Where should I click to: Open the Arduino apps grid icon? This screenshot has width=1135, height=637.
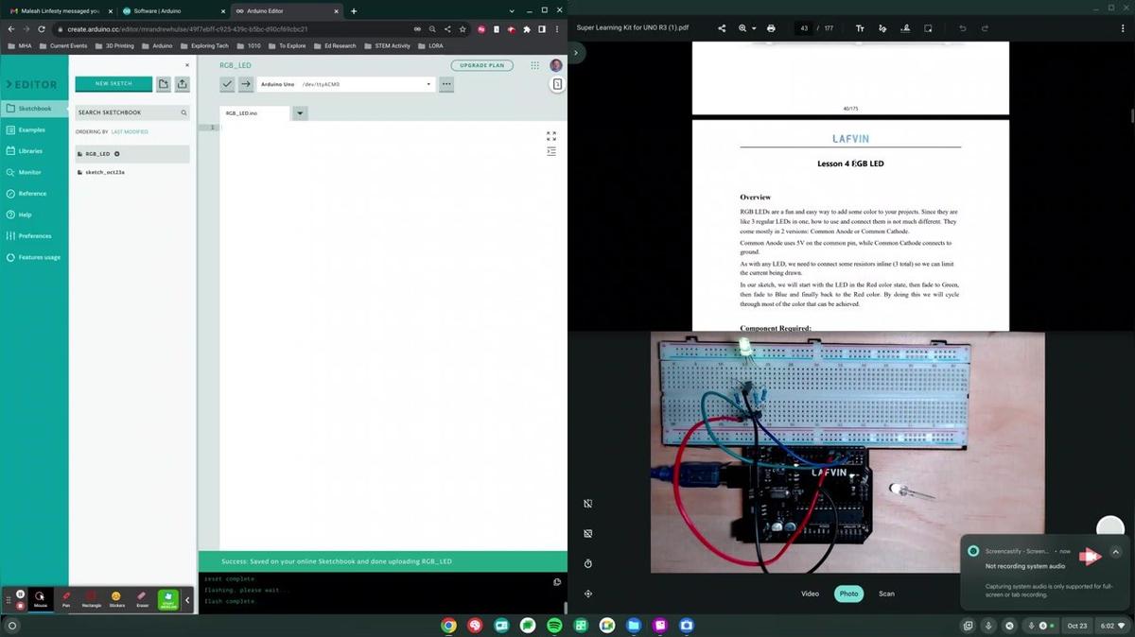tap(534, 65)
